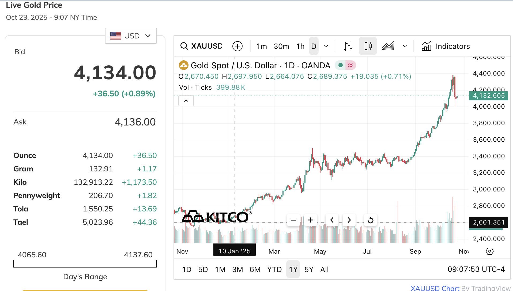
Task: Select the bars chart style icon
Action: 348,46
